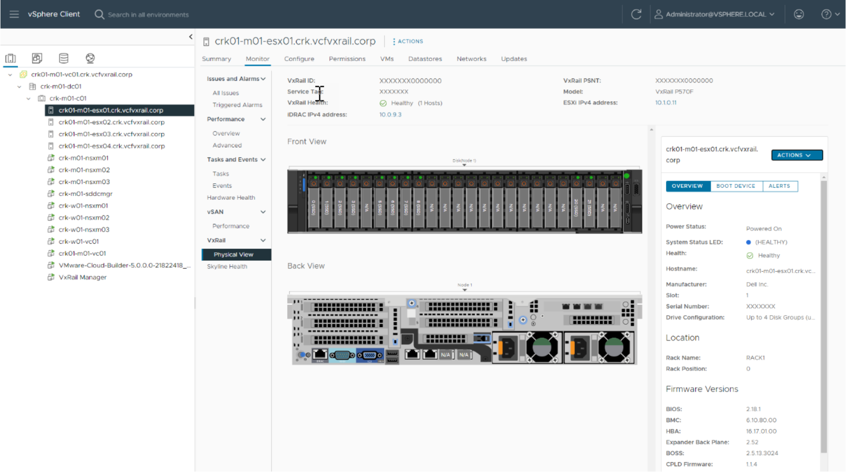Open Performance Advanced view
The height and width of the screenshot is (472, 846).
tap(227, 145)
